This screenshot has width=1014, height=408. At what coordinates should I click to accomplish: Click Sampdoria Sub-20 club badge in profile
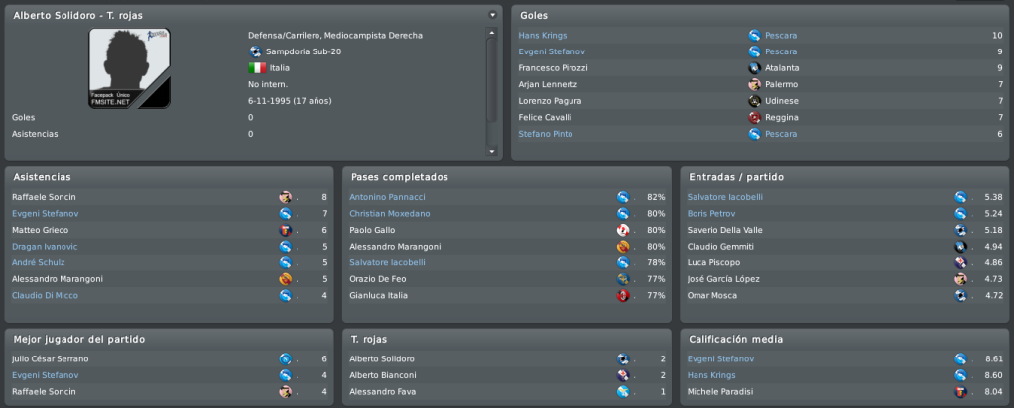pyautogui.click(x=255, y=51)
